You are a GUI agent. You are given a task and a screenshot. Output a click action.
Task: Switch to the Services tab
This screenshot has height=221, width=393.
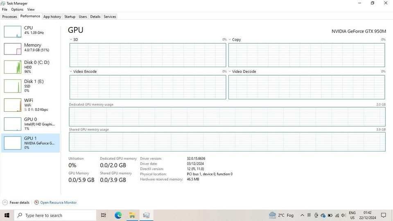click(110, 16)
